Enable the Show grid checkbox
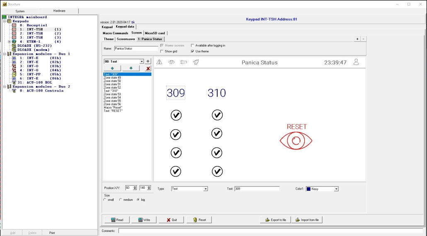The image size is (427, 236). coord(162,51)
